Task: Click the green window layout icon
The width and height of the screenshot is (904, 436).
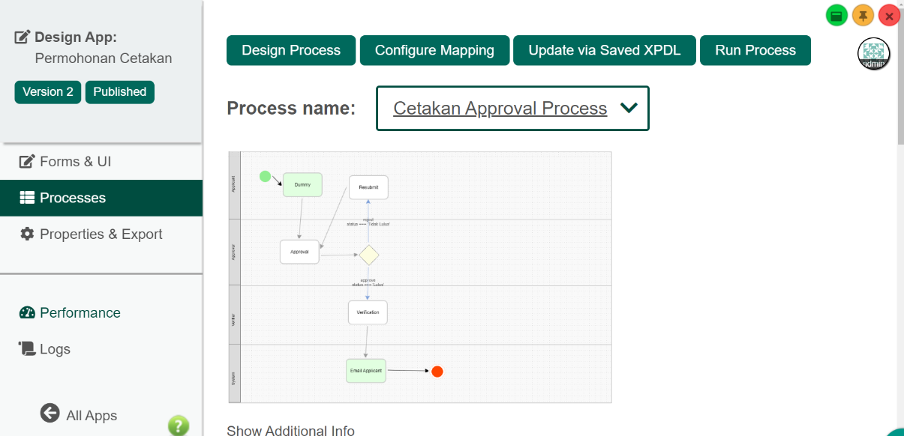Action: (836, 16)
